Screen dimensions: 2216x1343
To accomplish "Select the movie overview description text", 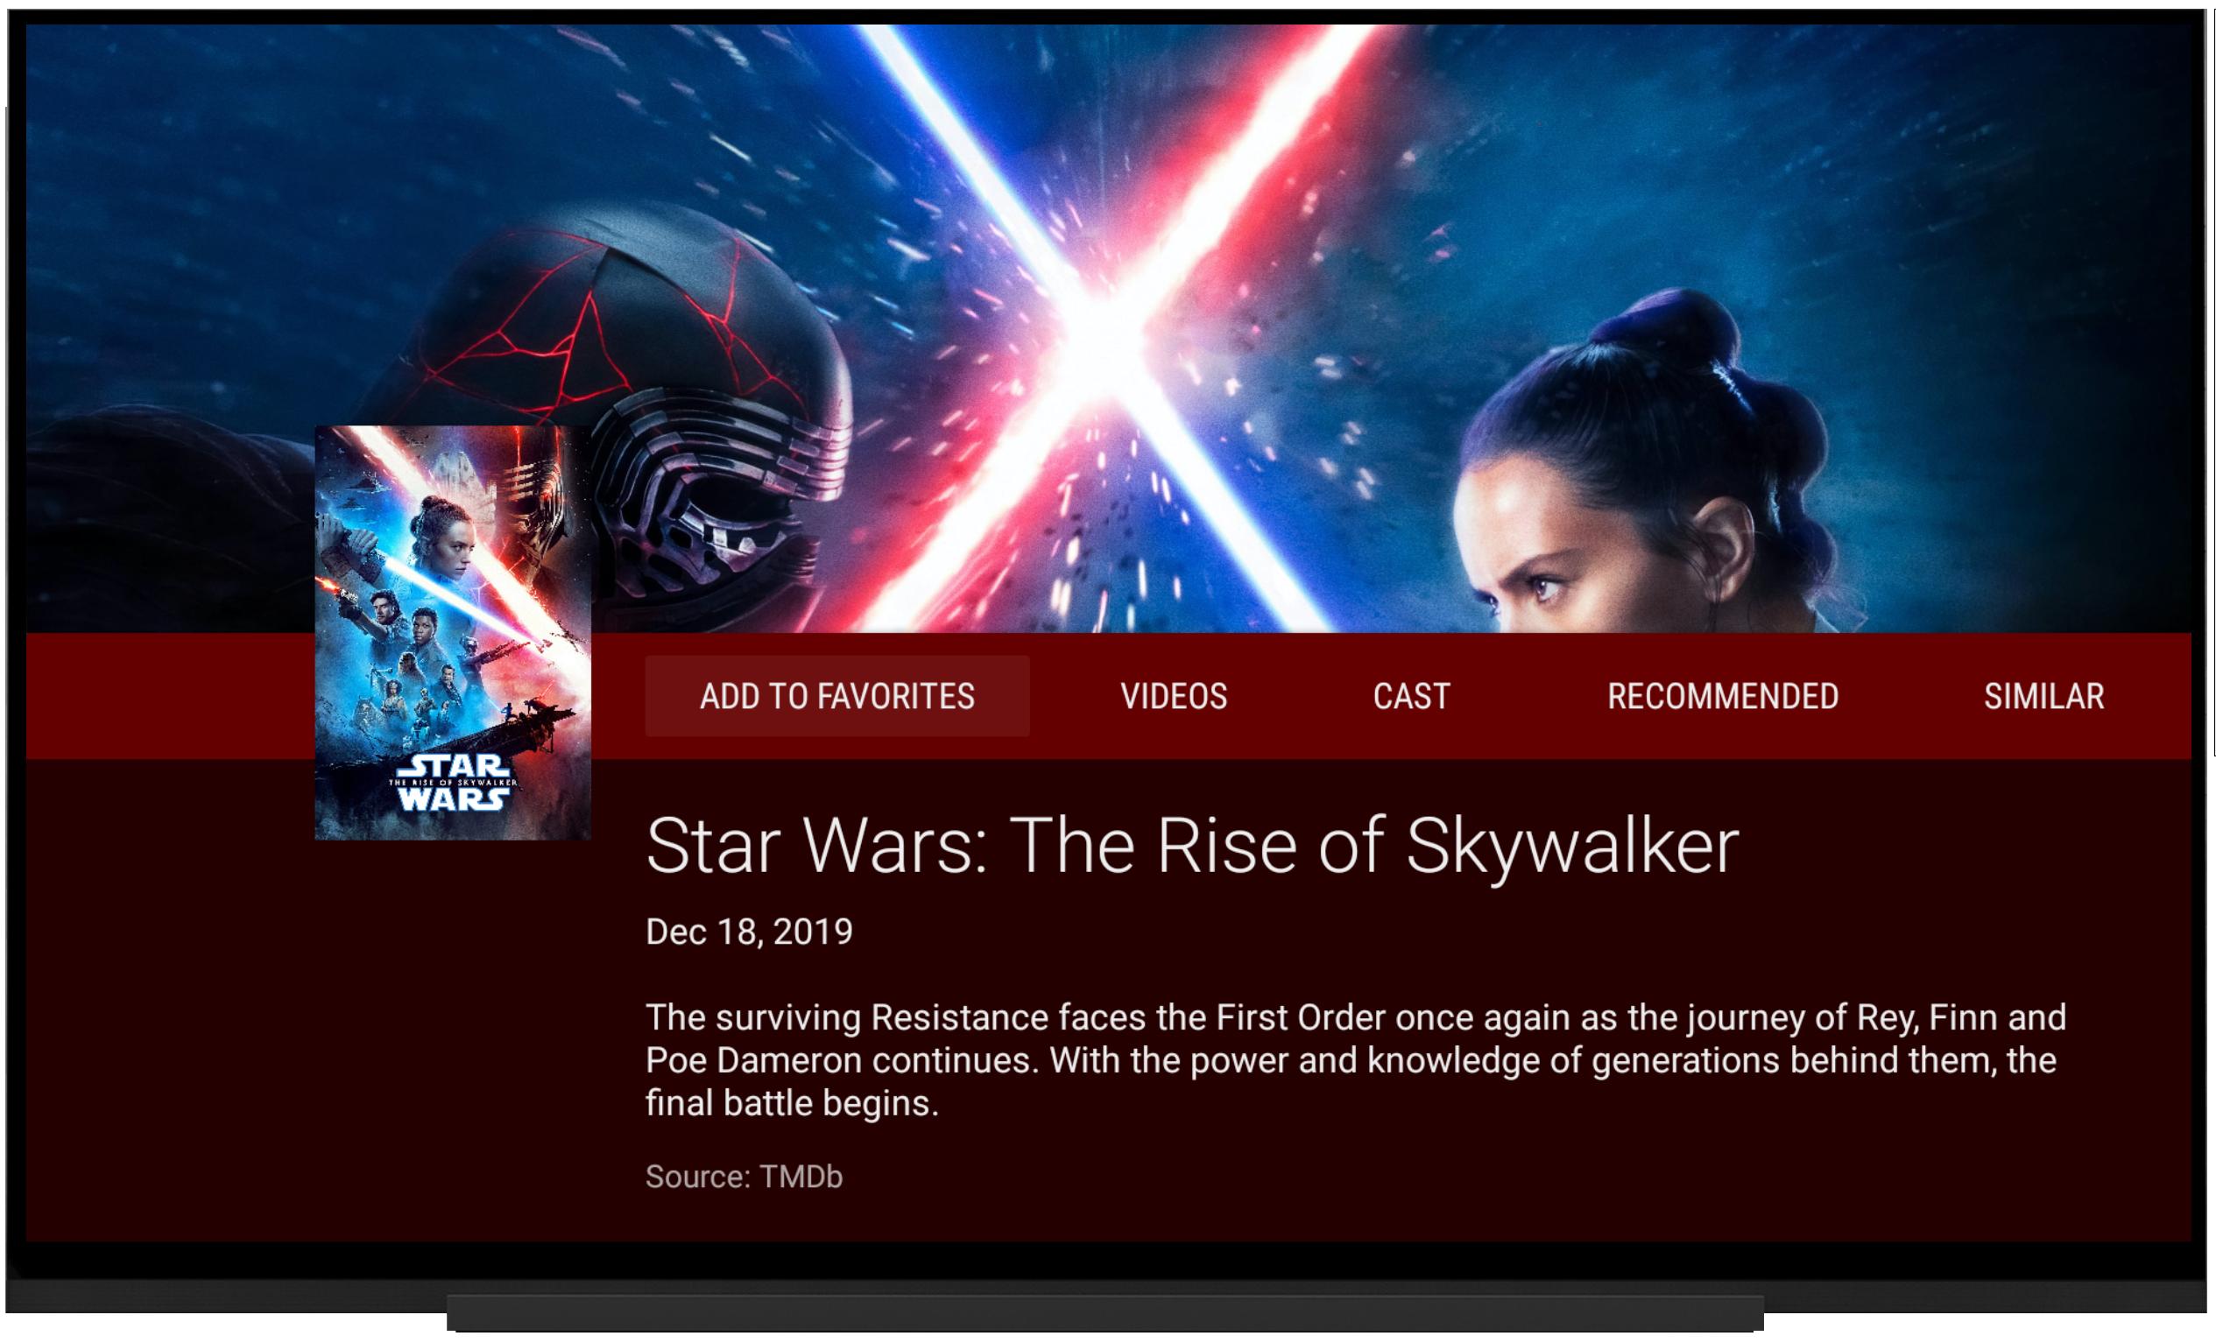I will [1356, 1061].
